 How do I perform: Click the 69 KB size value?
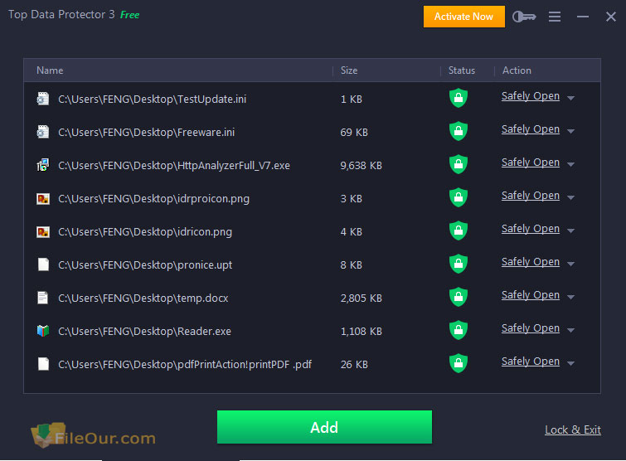click(354, 132)
